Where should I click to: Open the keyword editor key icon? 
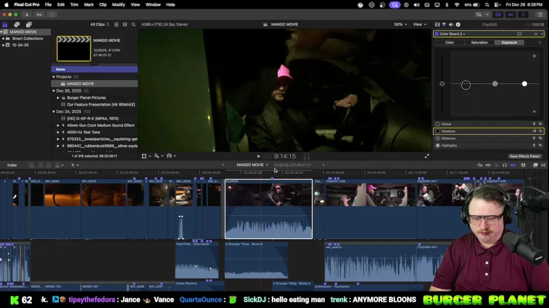(39, 15)
